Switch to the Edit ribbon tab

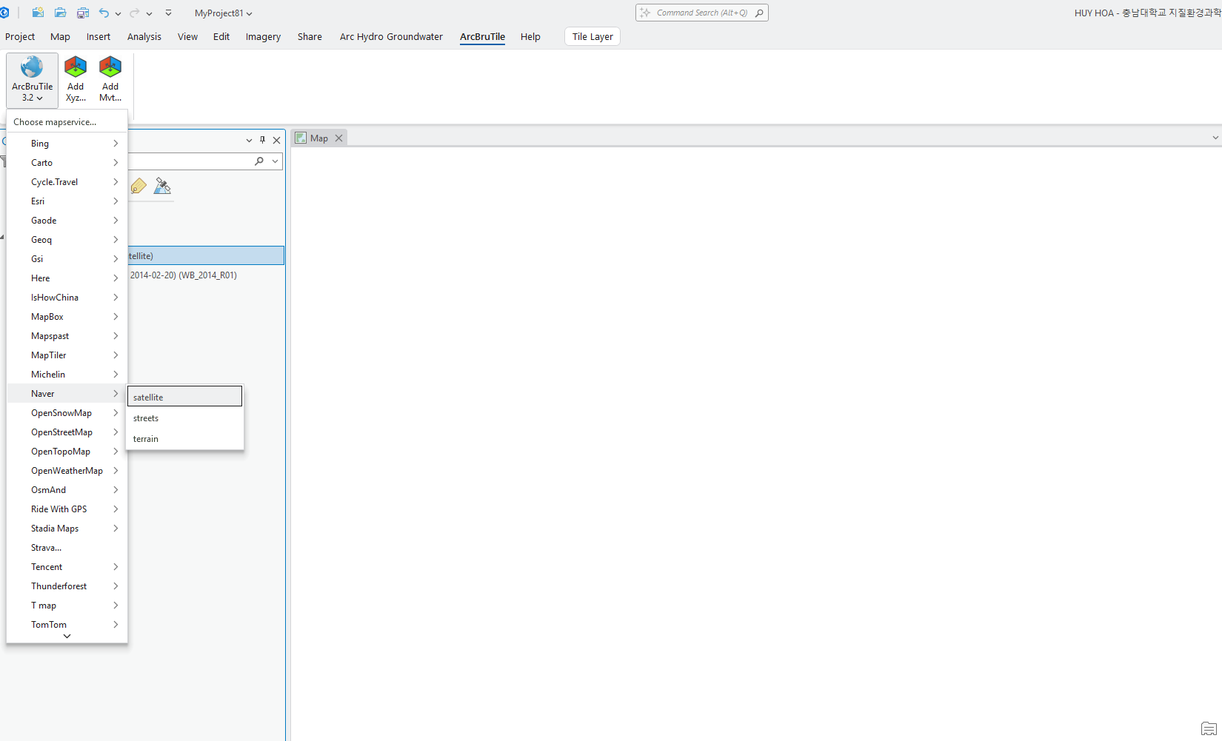point(221,36)
